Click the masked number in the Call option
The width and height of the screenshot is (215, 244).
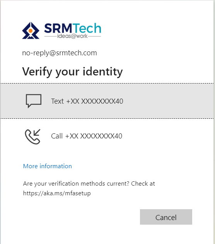(x=94, y=136)
